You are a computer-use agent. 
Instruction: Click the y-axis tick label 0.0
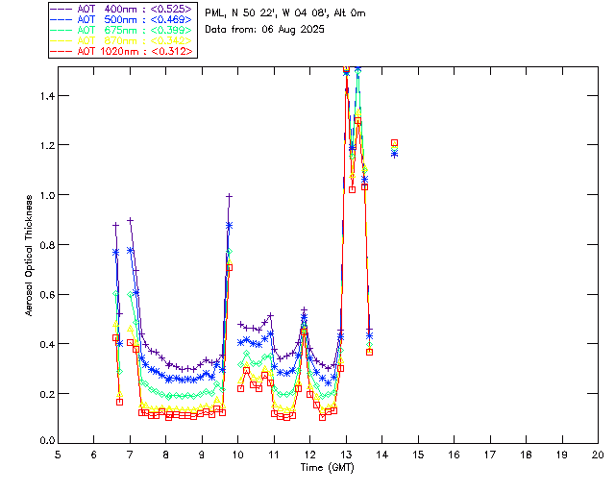(x=47, y=440)
